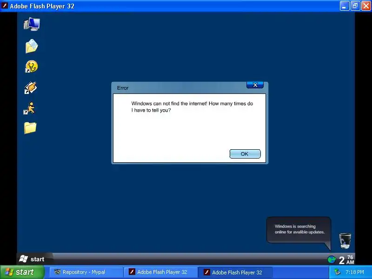372x279 pixels.
Task: Close the Error dialog with X
Action: [255, 85]
